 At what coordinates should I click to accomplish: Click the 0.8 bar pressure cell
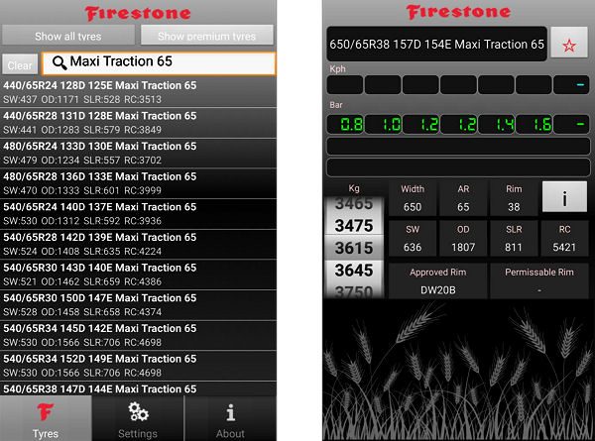click(x=345, y=124)
